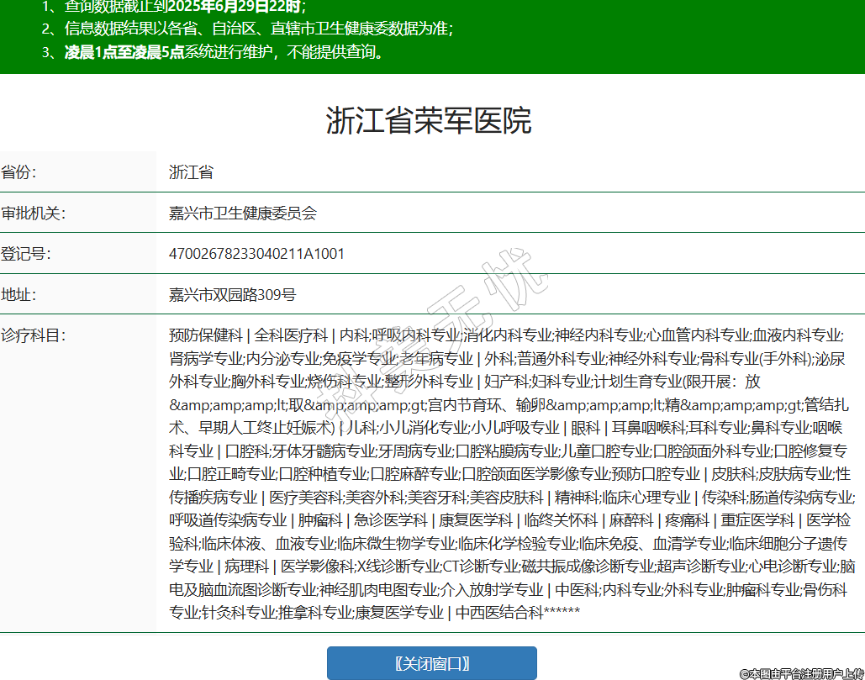Click the notice mentioning 卫生健康委数据为准

259,29
